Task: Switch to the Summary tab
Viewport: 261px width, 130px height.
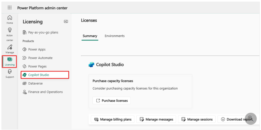Action: (x=90, y=36)
